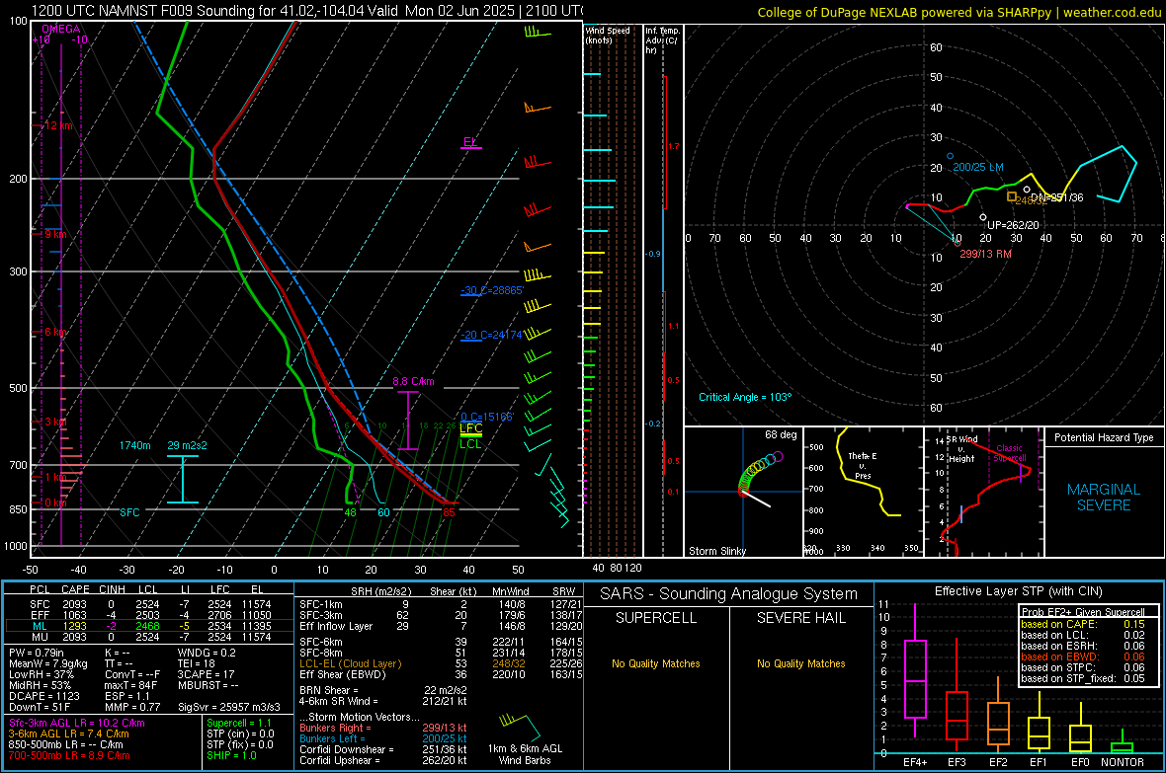Click the MARGINAL SEVERE hazard text
Image resolution: width=1166 pixels, height=773 pixels.
point(1104,498)
